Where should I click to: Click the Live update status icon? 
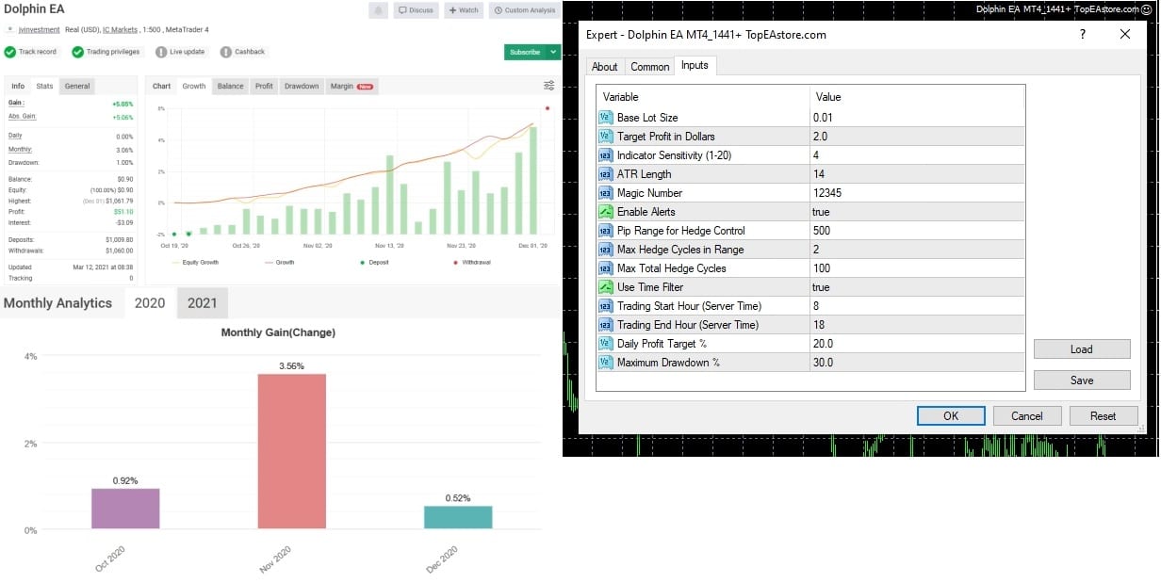tap(161, 52)
